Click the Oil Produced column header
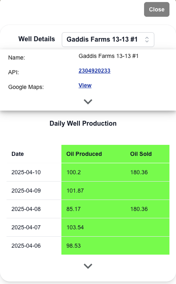Image resolution: width=176 pixels, height=284 pixels. click(x=84, y=154)
